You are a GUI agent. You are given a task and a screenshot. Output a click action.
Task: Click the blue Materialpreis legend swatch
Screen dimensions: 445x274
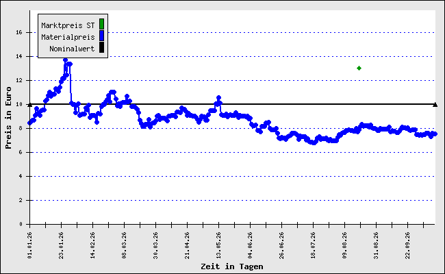(101, 36)
